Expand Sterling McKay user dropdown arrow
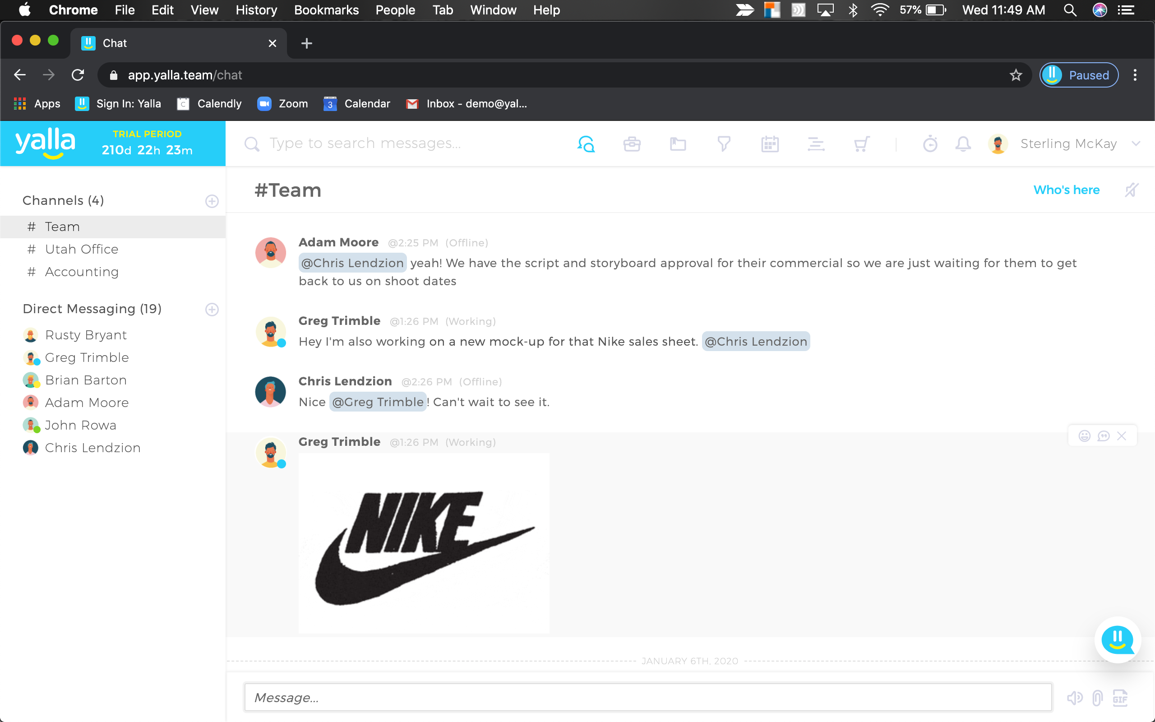Screen dimensions: 1155x722 [1136, 144]
